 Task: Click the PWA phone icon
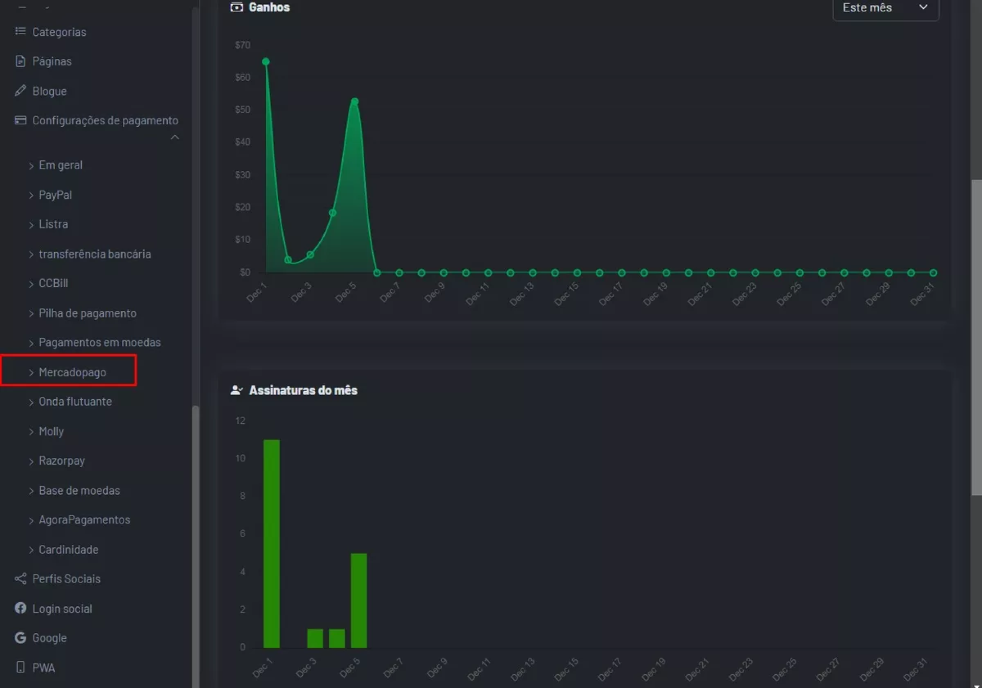pos(20,667)
